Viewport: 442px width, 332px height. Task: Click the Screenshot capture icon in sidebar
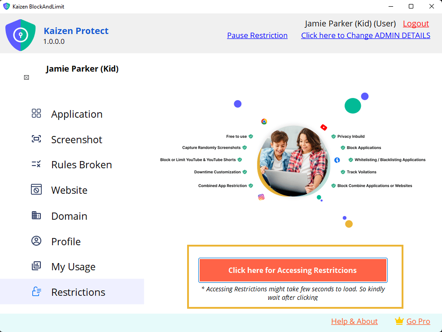[36, 139]
